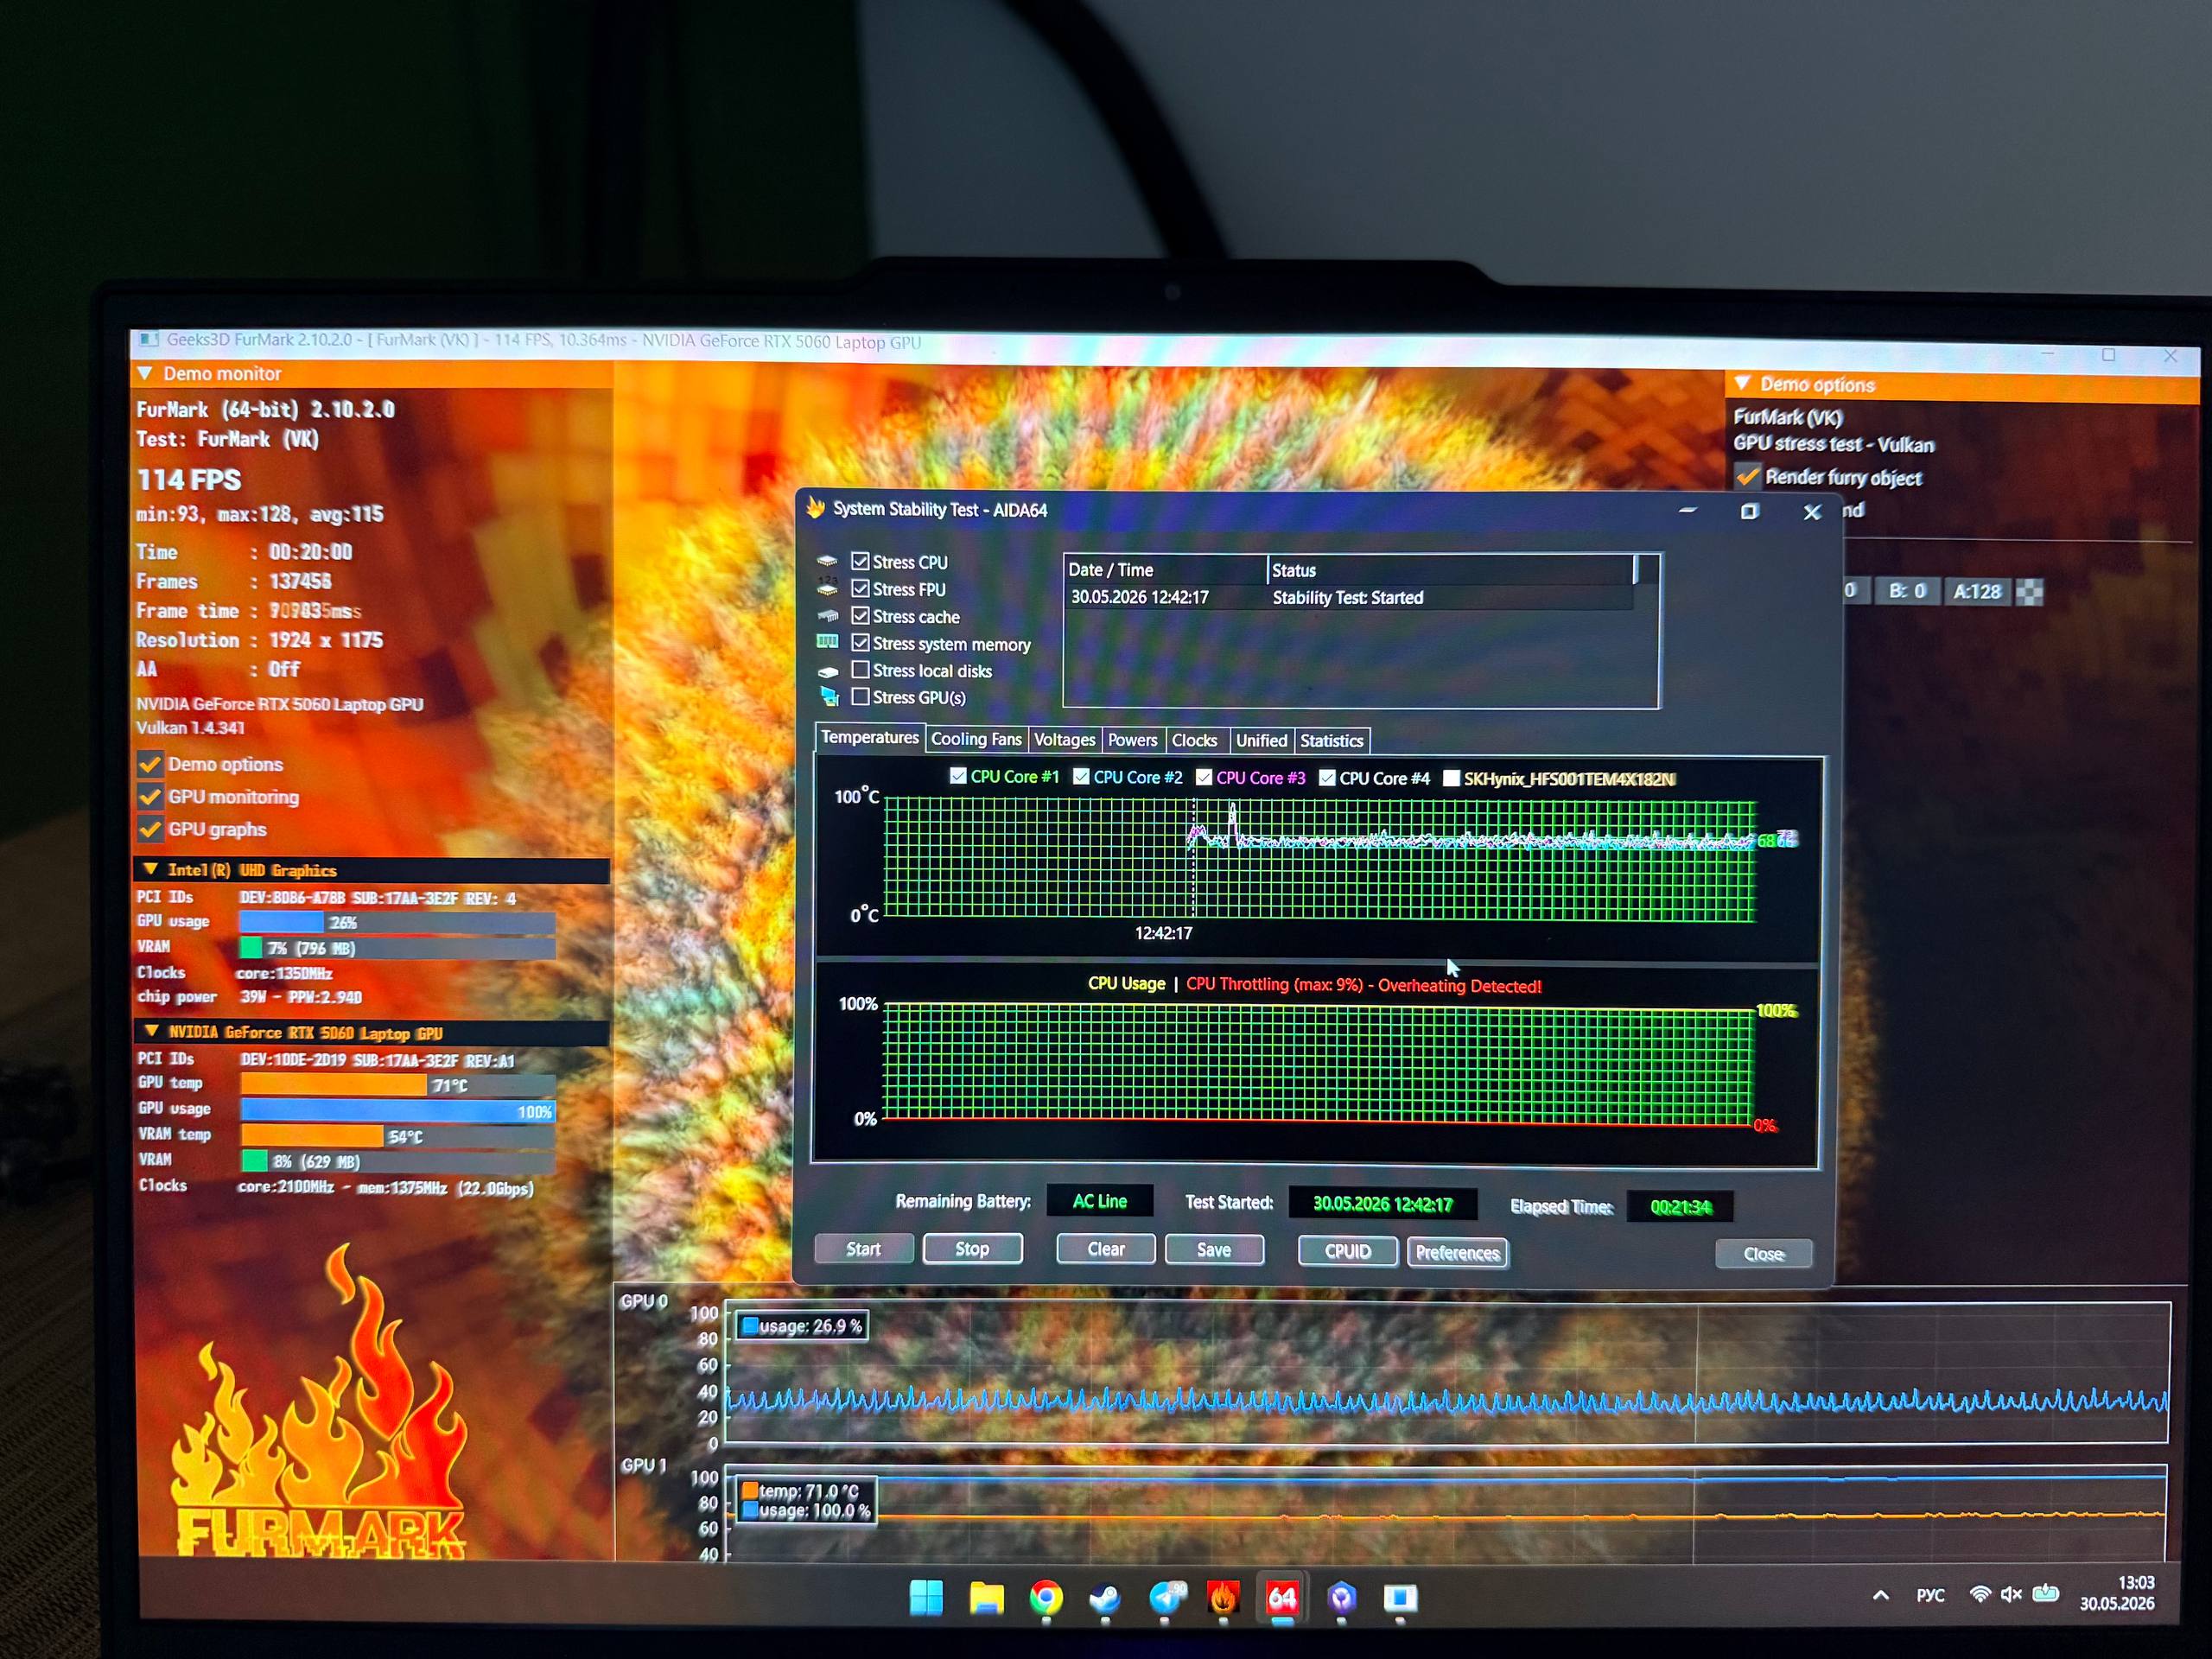2212x1659 pixels.
Task: Toggle FurMark Demo options checkbox
Action: pos(150,764)
